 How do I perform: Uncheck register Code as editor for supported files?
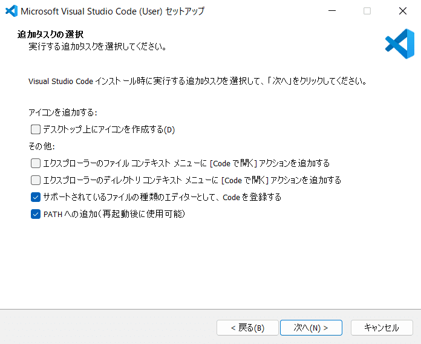point(36,197)
